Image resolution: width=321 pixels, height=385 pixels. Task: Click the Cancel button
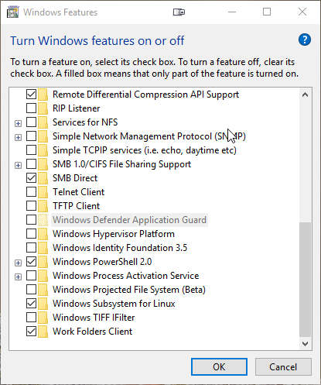283,366
